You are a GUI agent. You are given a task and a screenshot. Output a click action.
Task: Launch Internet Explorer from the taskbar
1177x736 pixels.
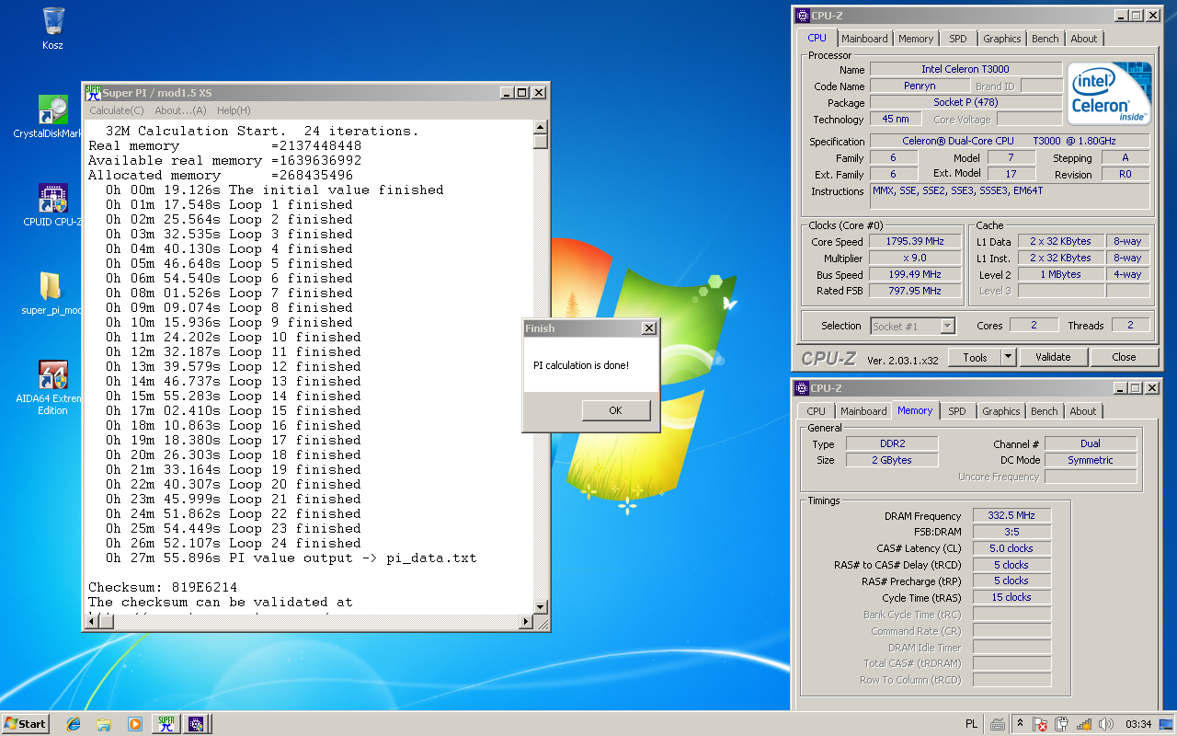coord(74,724)
